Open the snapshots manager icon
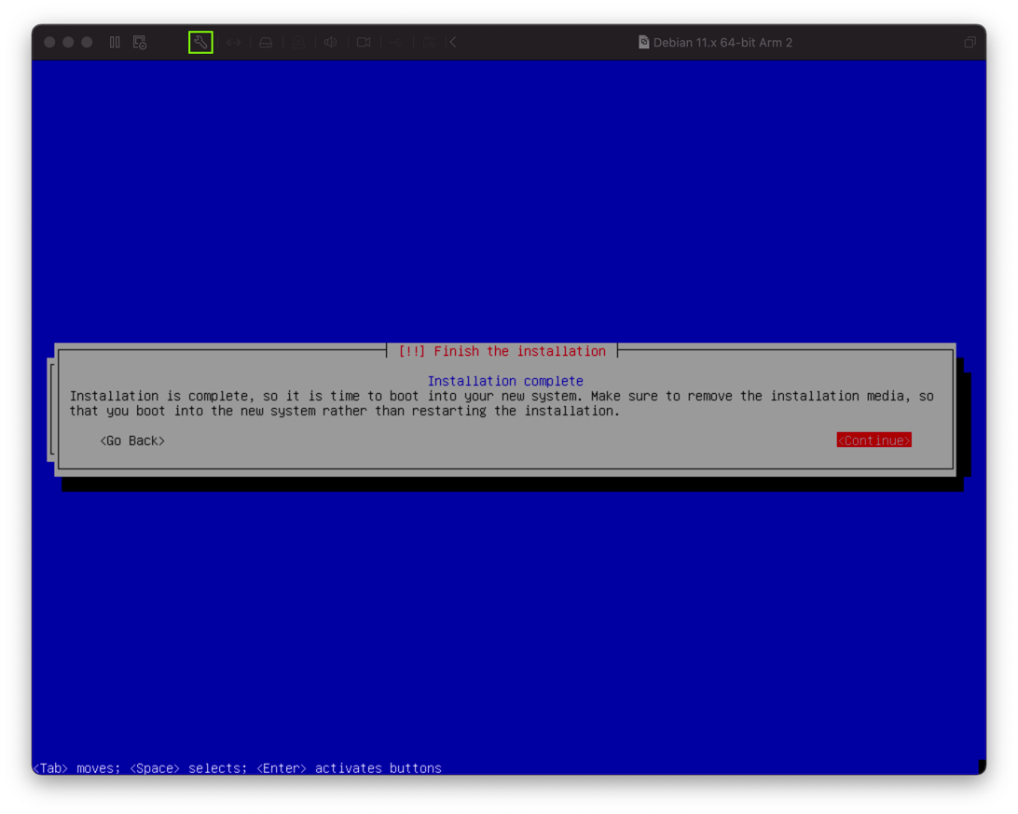 pyautogui.click(x=140, y=42)
